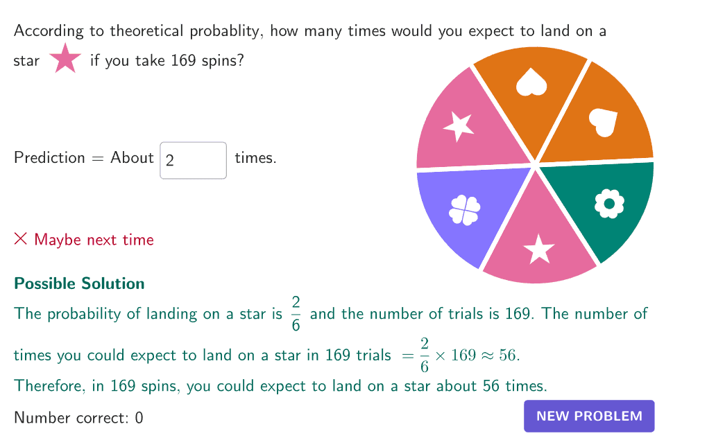Screen dimensions: 716x447
Task: Click the Possible Solution heading
Action: [x=79, y=283]
